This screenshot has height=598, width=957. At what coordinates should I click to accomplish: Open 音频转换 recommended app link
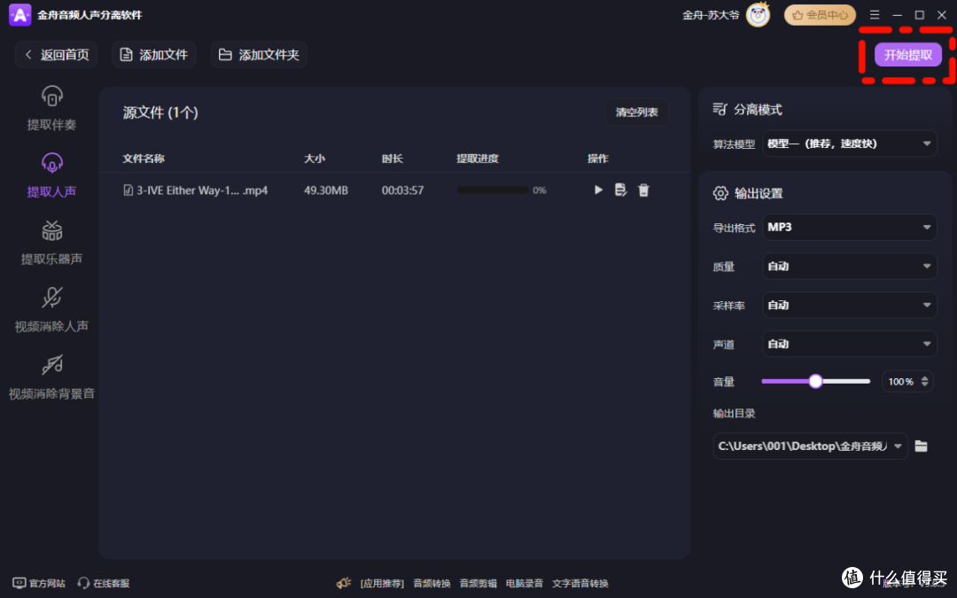432,583
